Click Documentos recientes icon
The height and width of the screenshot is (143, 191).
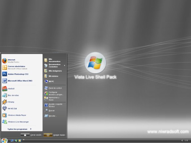point(46,65)
